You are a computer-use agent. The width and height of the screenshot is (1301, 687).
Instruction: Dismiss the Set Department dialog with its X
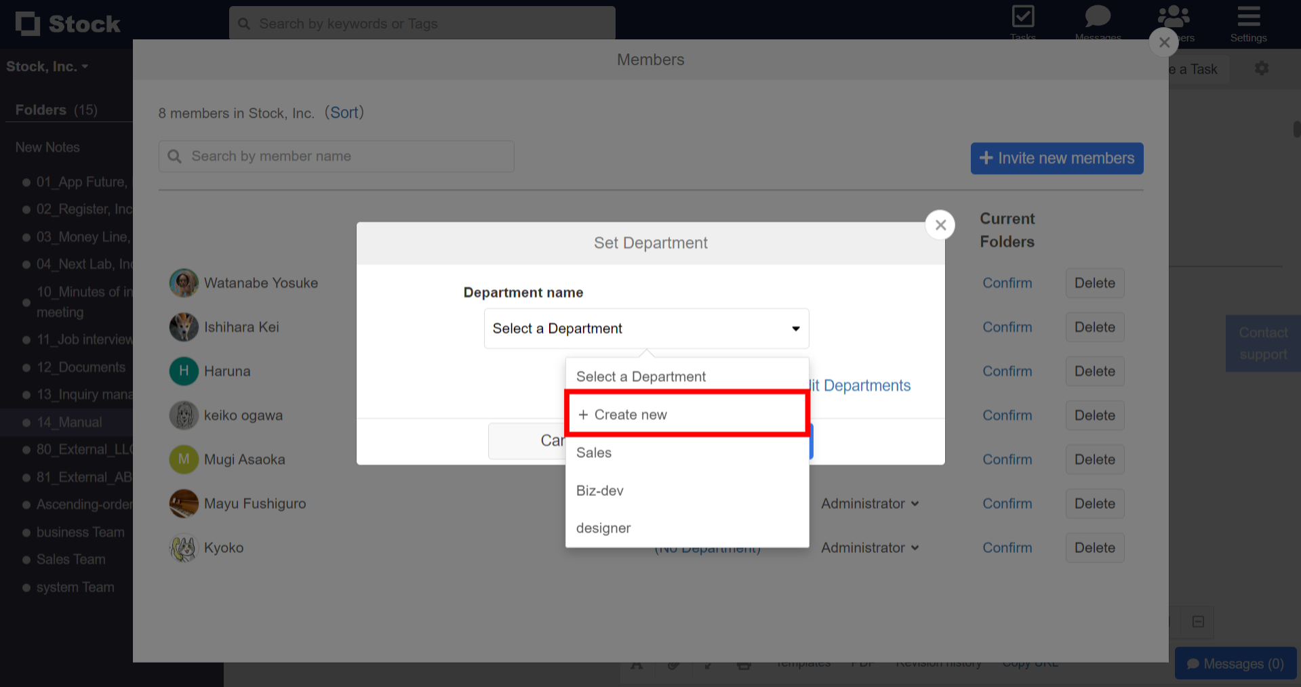[940, 224]
